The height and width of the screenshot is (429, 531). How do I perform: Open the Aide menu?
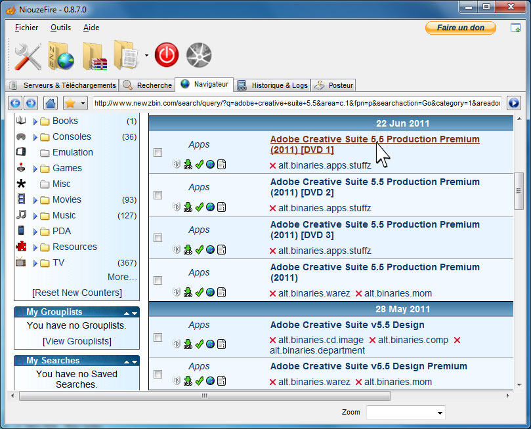91,28
